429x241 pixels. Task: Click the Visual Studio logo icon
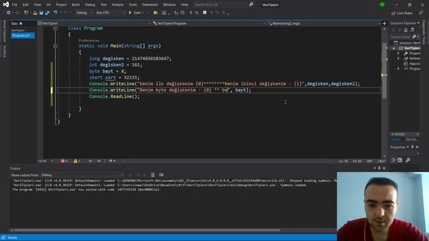6,5
